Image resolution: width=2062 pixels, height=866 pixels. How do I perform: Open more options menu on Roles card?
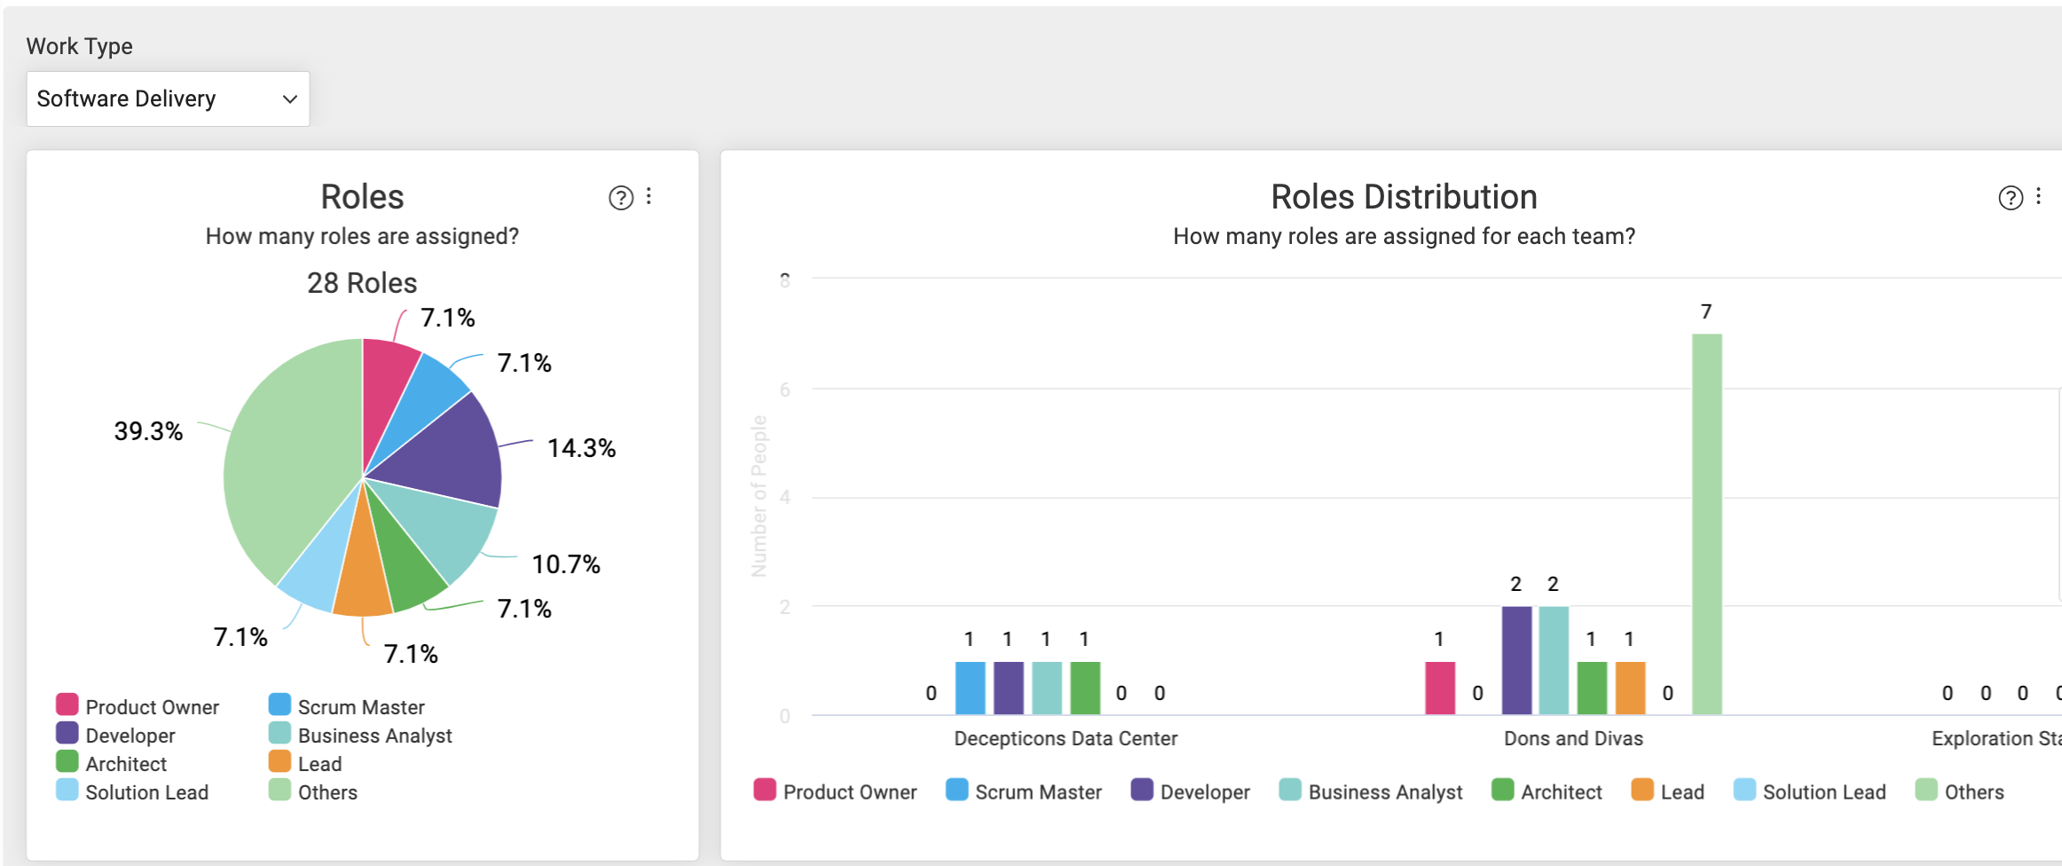(649, 196)
